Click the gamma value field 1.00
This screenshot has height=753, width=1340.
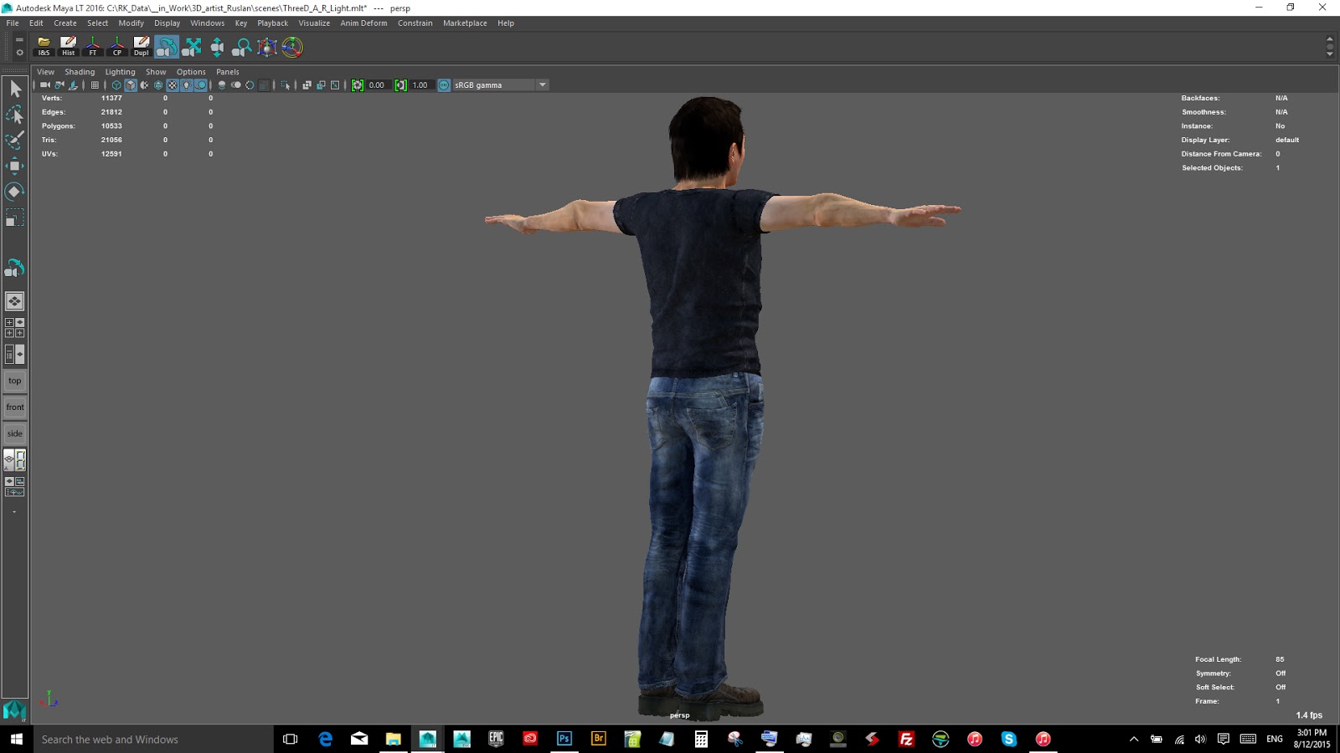click(x=420, y=85)
